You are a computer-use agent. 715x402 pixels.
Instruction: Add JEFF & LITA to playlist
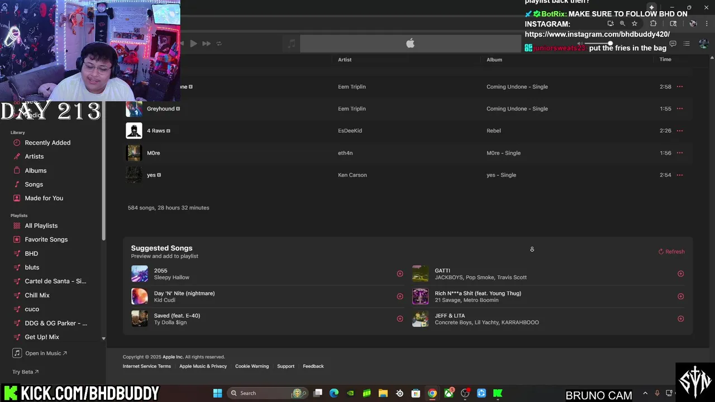tap(680, 319)
